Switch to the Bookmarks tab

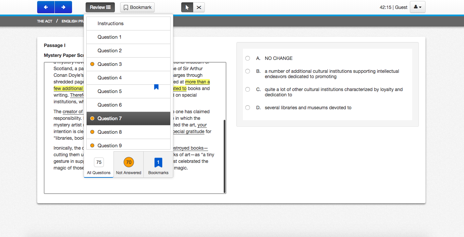coord(158,165)
